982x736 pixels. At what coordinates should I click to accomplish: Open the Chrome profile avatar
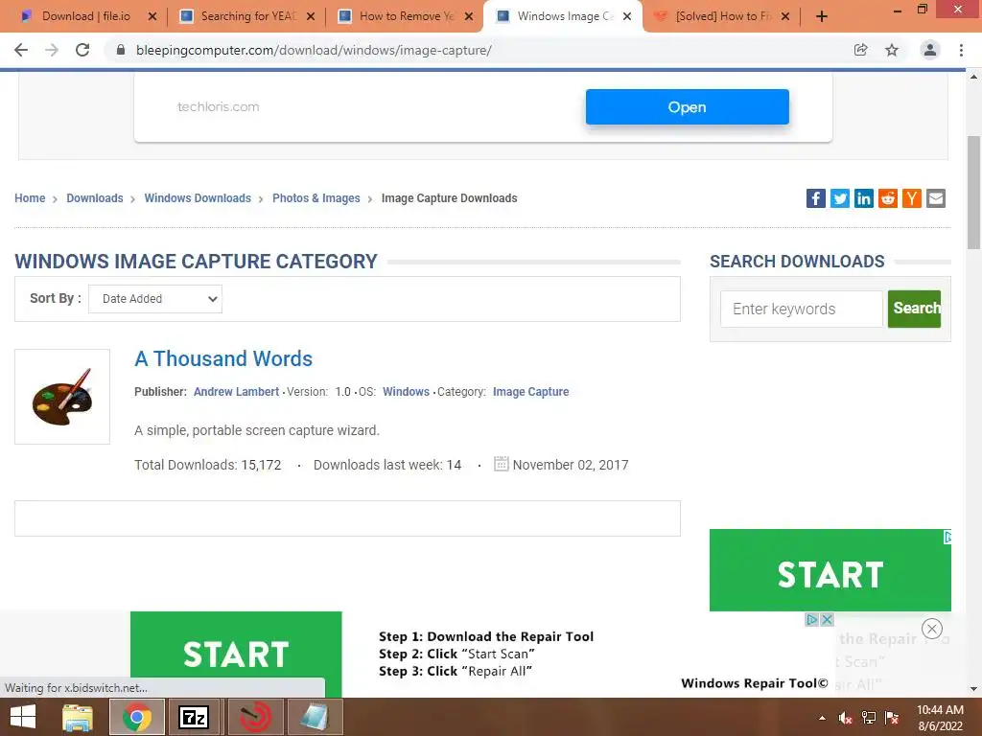(930, 50)
